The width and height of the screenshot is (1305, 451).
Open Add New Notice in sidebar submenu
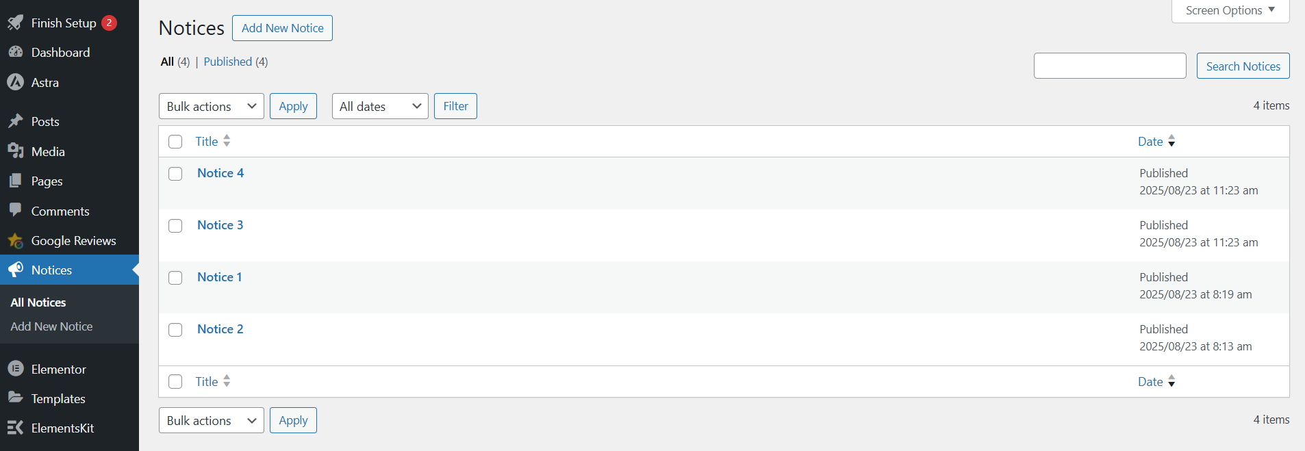51,326
